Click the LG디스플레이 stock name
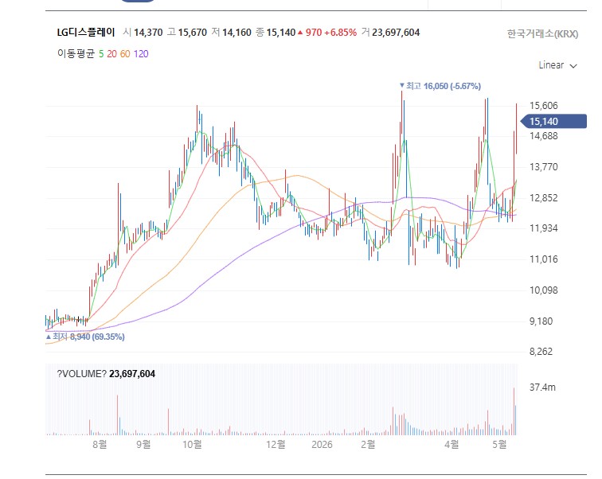The height and width of the screenshot is (479, 602). [86, 32]
